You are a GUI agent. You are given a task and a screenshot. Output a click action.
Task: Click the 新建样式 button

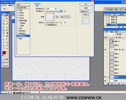point(86,12)
